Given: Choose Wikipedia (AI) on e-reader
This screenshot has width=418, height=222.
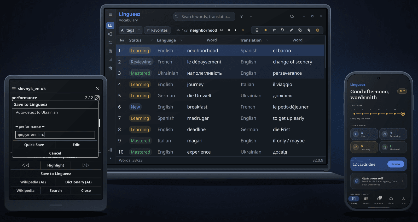Looking at the screenshot, I should tap(33, 182).
